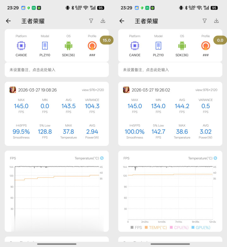Viewport: 227px width, 247px height.
Task: Tap the game icon beside 19:26:02 timestamp
Action: point(126,90)
